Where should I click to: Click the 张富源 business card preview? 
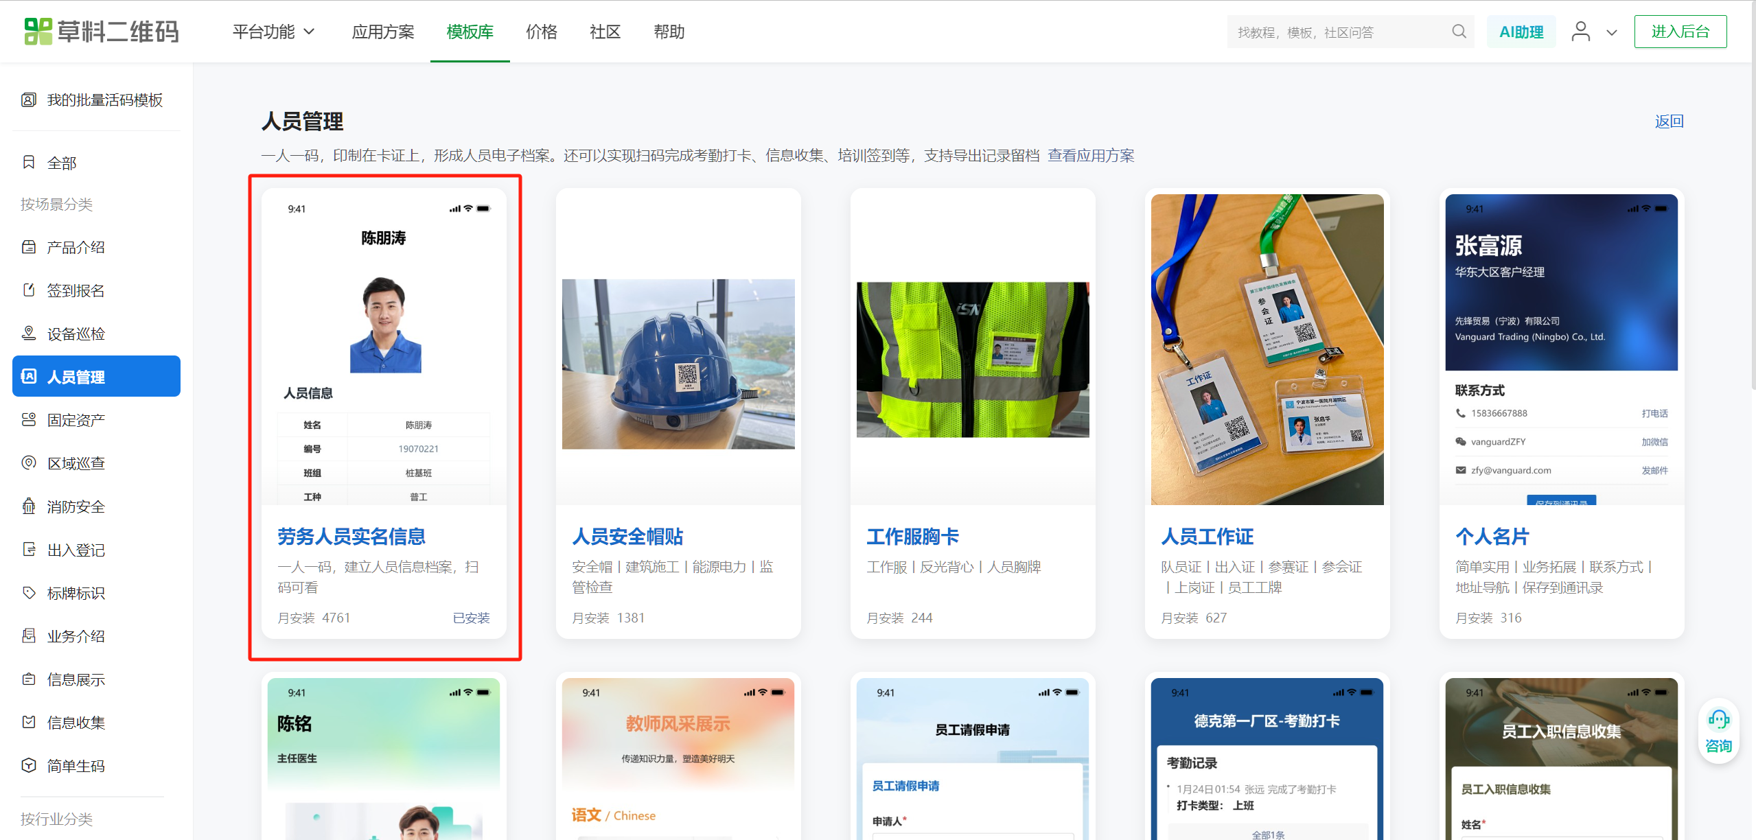point(1562,349)
